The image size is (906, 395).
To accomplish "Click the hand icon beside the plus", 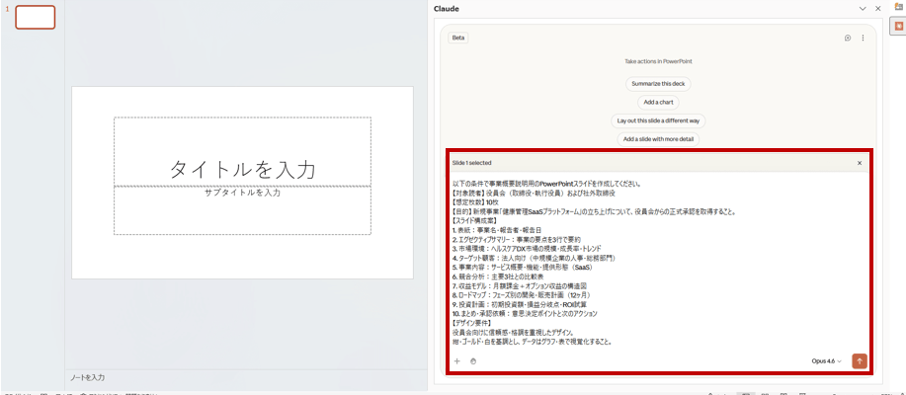I will pos(473,361).
